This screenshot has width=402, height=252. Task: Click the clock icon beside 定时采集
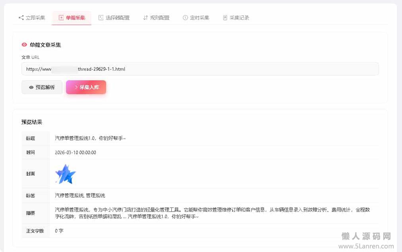[x=185, y=18]
